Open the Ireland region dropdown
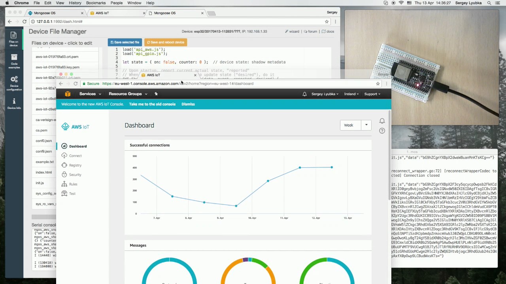Viewport: 506px width, 284px height. click(x=351, y=94)
